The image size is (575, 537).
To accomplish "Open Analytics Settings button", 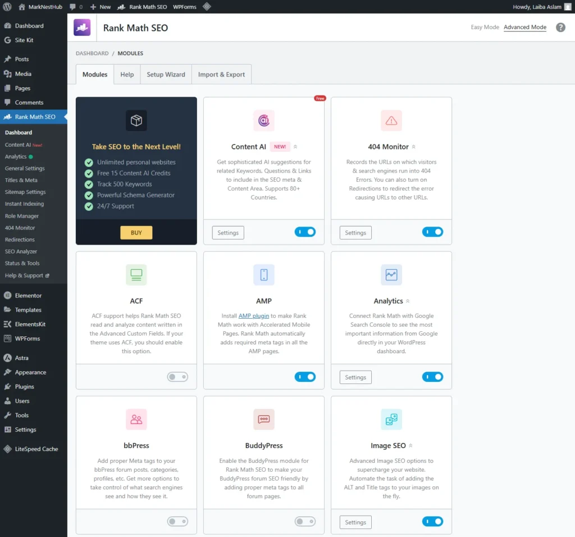I will point(355,377).
